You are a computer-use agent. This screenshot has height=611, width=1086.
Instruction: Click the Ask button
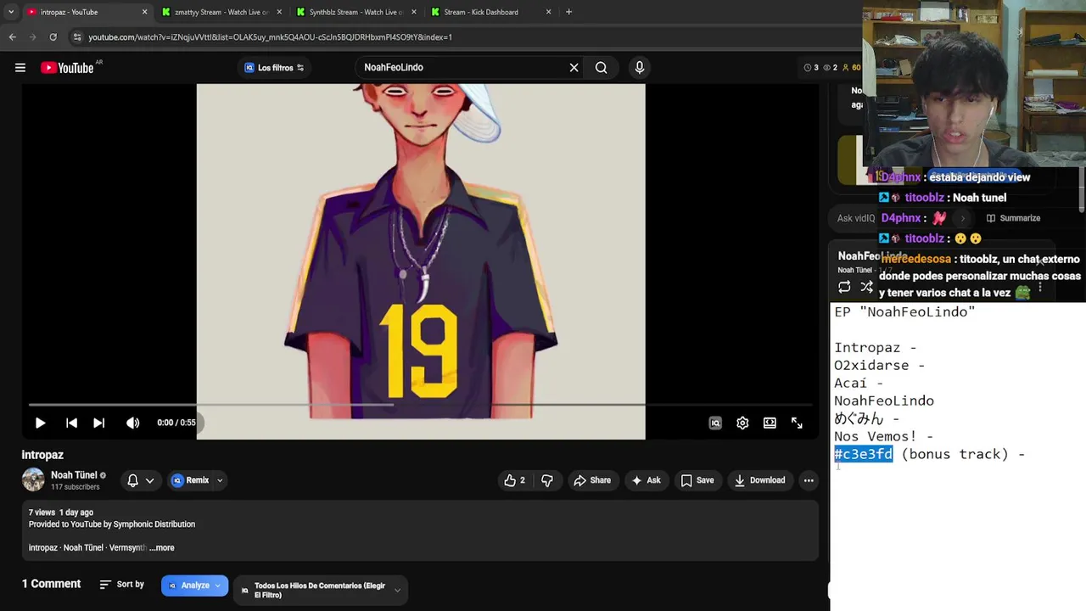646,480
